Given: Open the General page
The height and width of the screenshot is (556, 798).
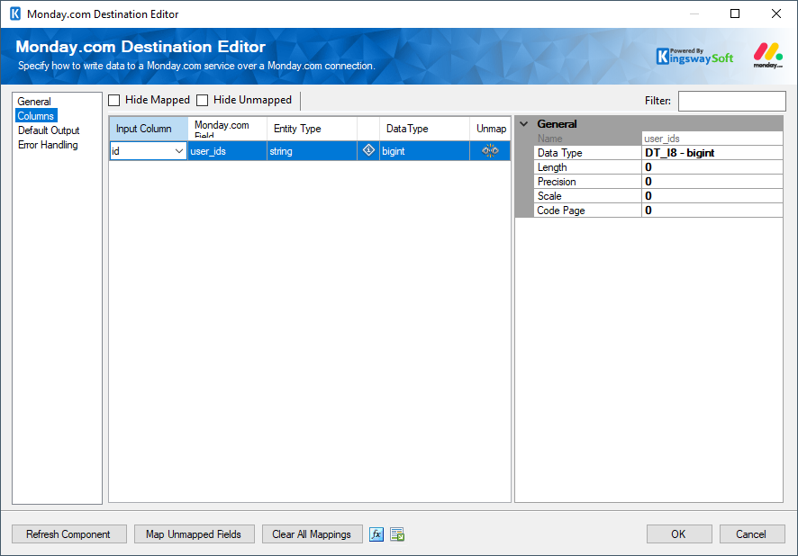Looking at the screenshot, I should [x=34, y=101].
